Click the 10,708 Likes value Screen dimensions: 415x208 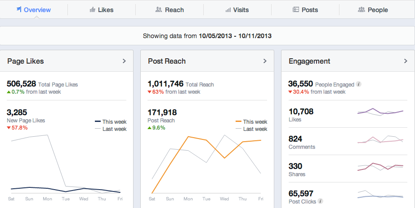tap(301, 112)
